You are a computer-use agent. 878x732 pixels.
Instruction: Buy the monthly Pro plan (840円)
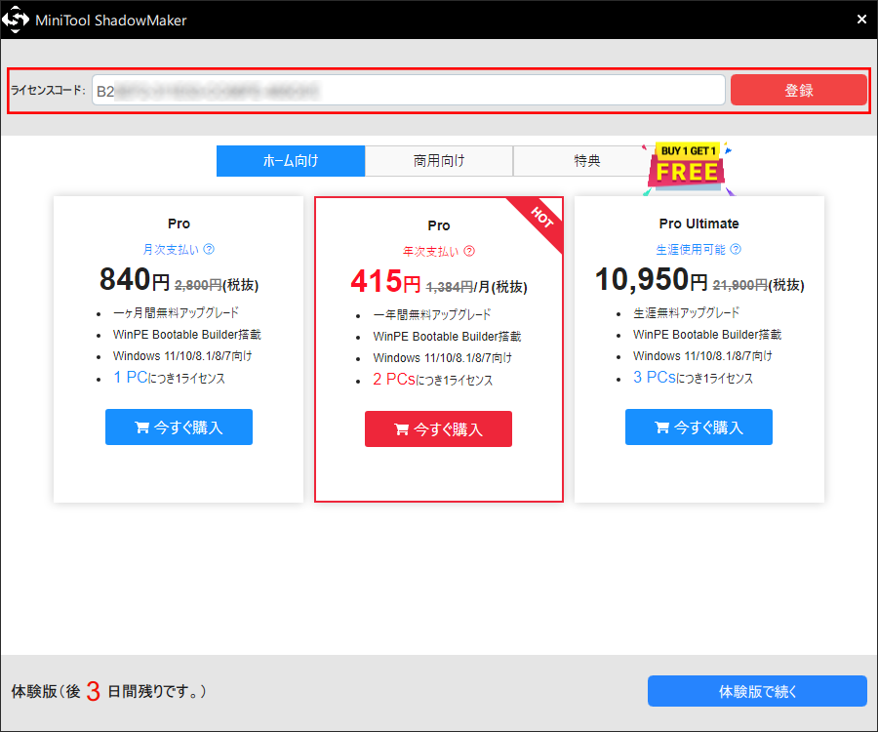179,427
